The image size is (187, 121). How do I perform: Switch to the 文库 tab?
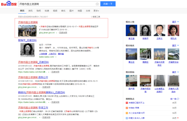click(88, 11)
